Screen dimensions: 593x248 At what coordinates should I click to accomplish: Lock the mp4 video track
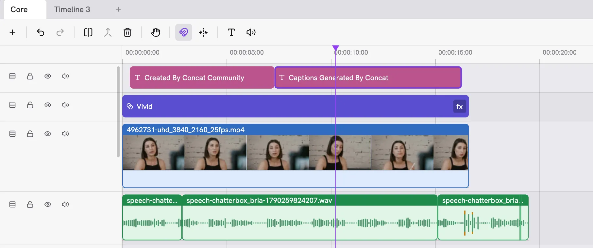tap(30, 134)
